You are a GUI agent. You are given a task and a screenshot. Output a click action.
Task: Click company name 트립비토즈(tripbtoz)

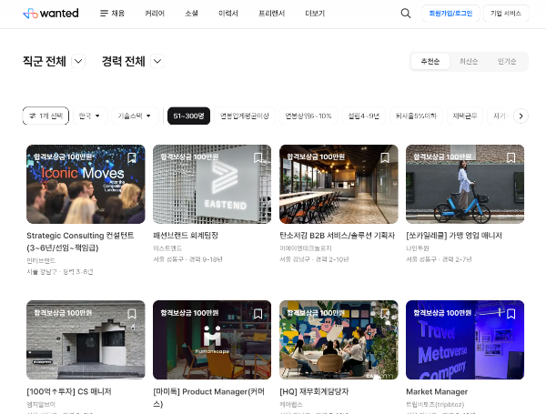435,404
